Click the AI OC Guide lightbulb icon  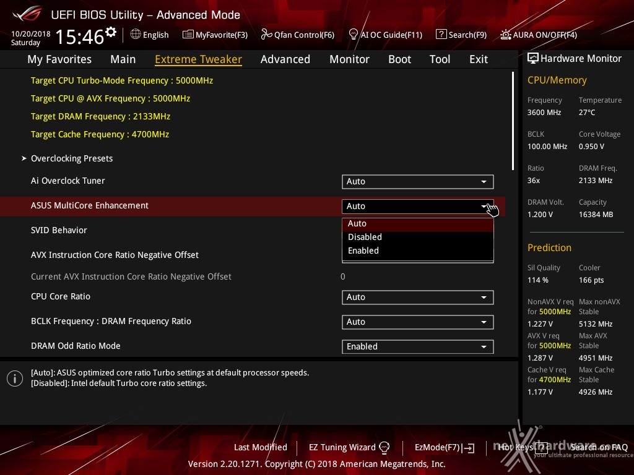point(353,35)
